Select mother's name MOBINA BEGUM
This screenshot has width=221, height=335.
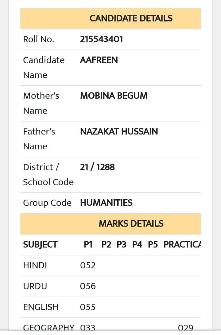(x=114, y=96)
